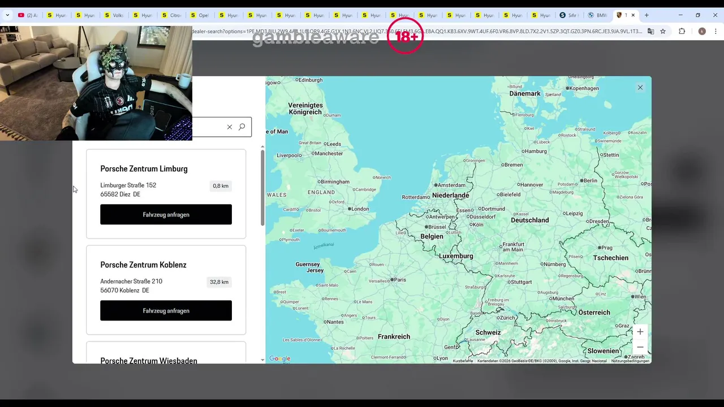Click the Paris label on the map
The width and height of the screenshot is (724, 407).
pyautogui.click(x=400, y=280)
